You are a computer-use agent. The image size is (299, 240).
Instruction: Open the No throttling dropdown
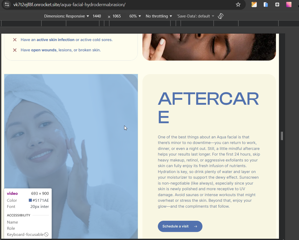click(x=159, y=16)
